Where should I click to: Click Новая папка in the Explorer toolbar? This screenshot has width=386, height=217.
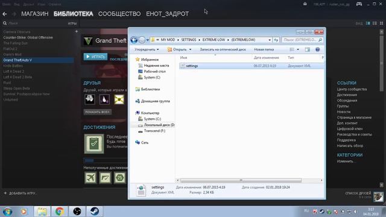tap(264, 49)
